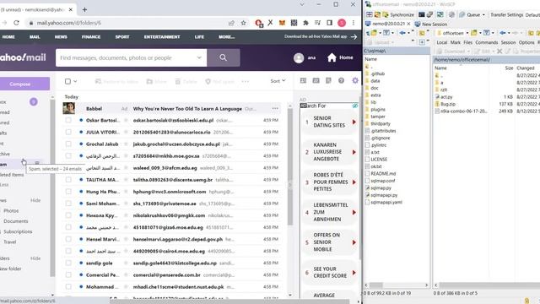Reload the Chrome page
The height and width of the screenshot is (304, 540).
pos(16,23)
